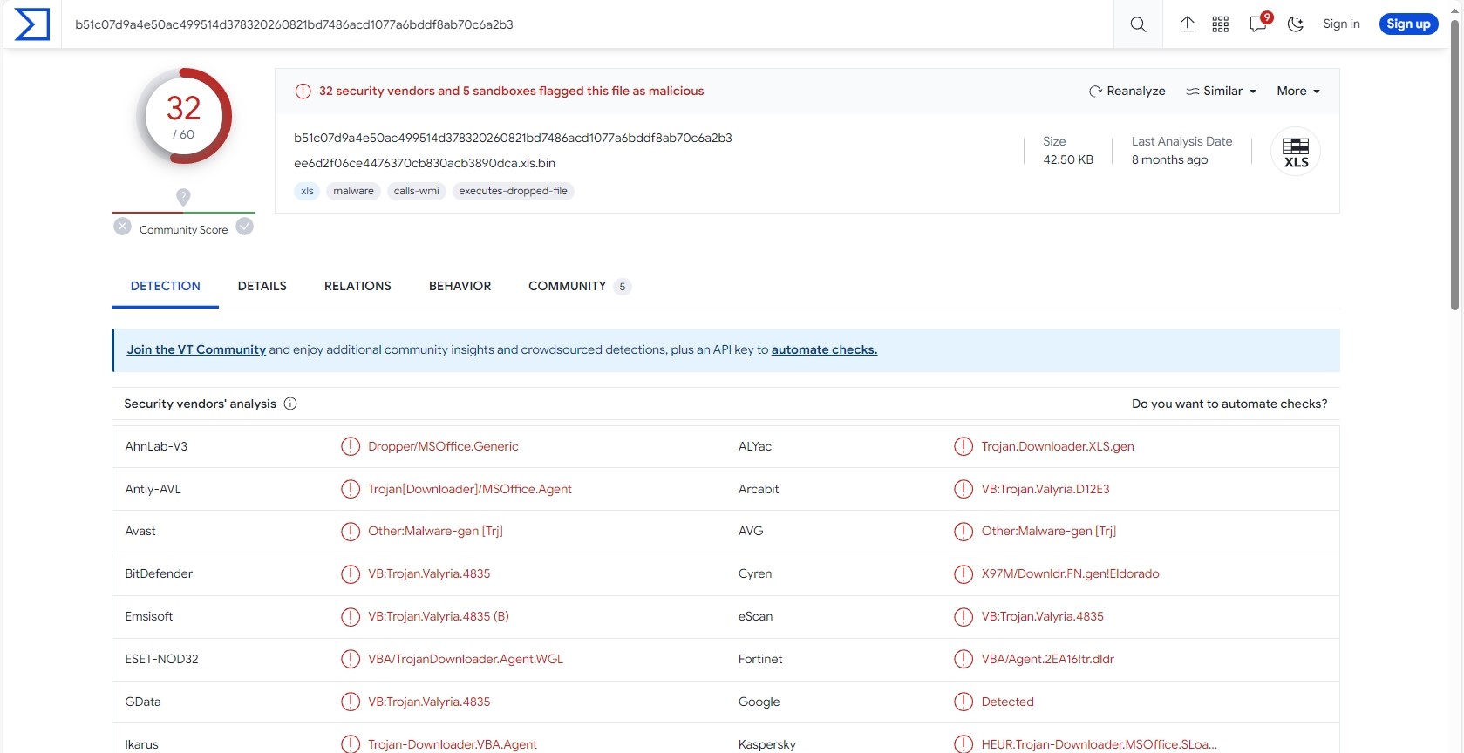Click the Sign up button
This screenshot has width=1464, height=753.
coord(1408,24)
